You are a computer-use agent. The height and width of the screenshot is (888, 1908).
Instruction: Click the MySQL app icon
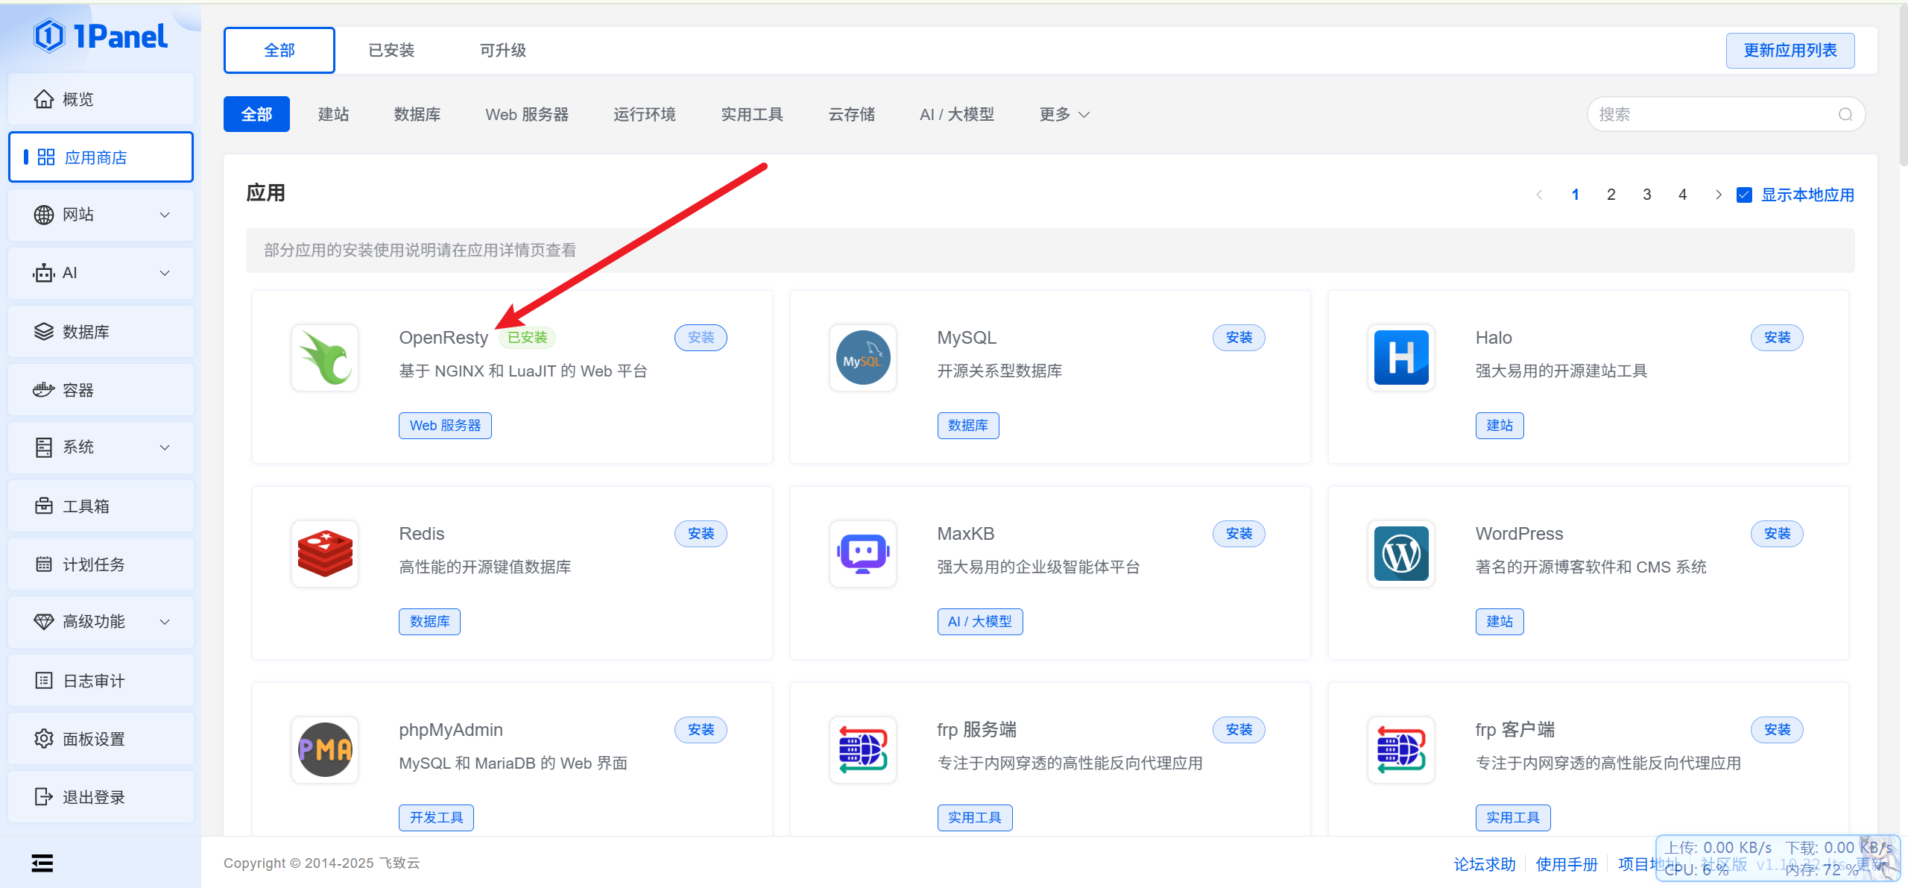tap(863, 358)
